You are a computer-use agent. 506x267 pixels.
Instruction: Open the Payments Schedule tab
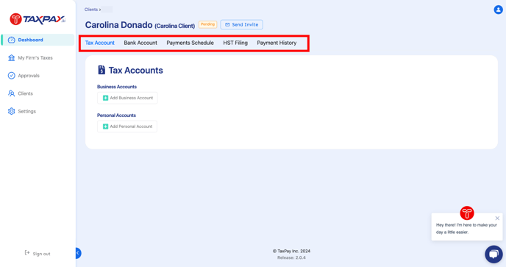pos(190,43)
